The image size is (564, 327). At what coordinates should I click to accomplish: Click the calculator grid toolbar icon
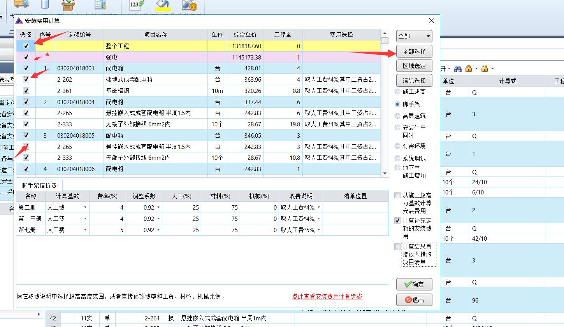click(x=100, y=5)
